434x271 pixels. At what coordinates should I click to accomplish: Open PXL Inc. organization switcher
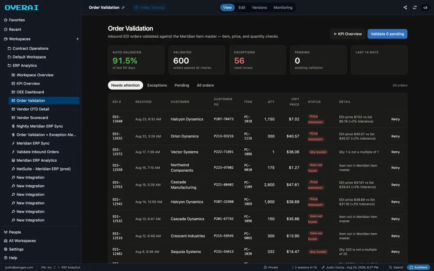pyautogui.click(x=48, y=268)
